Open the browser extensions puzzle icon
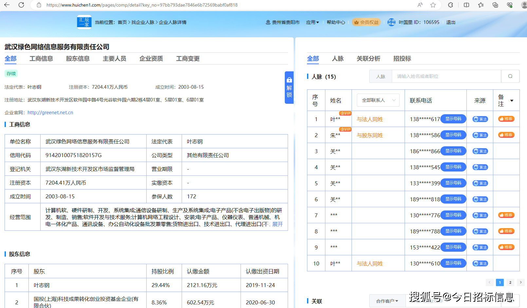 (451, 5)
